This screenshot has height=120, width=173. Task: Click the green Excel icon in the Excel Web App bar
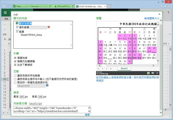(x=148, y=73)
